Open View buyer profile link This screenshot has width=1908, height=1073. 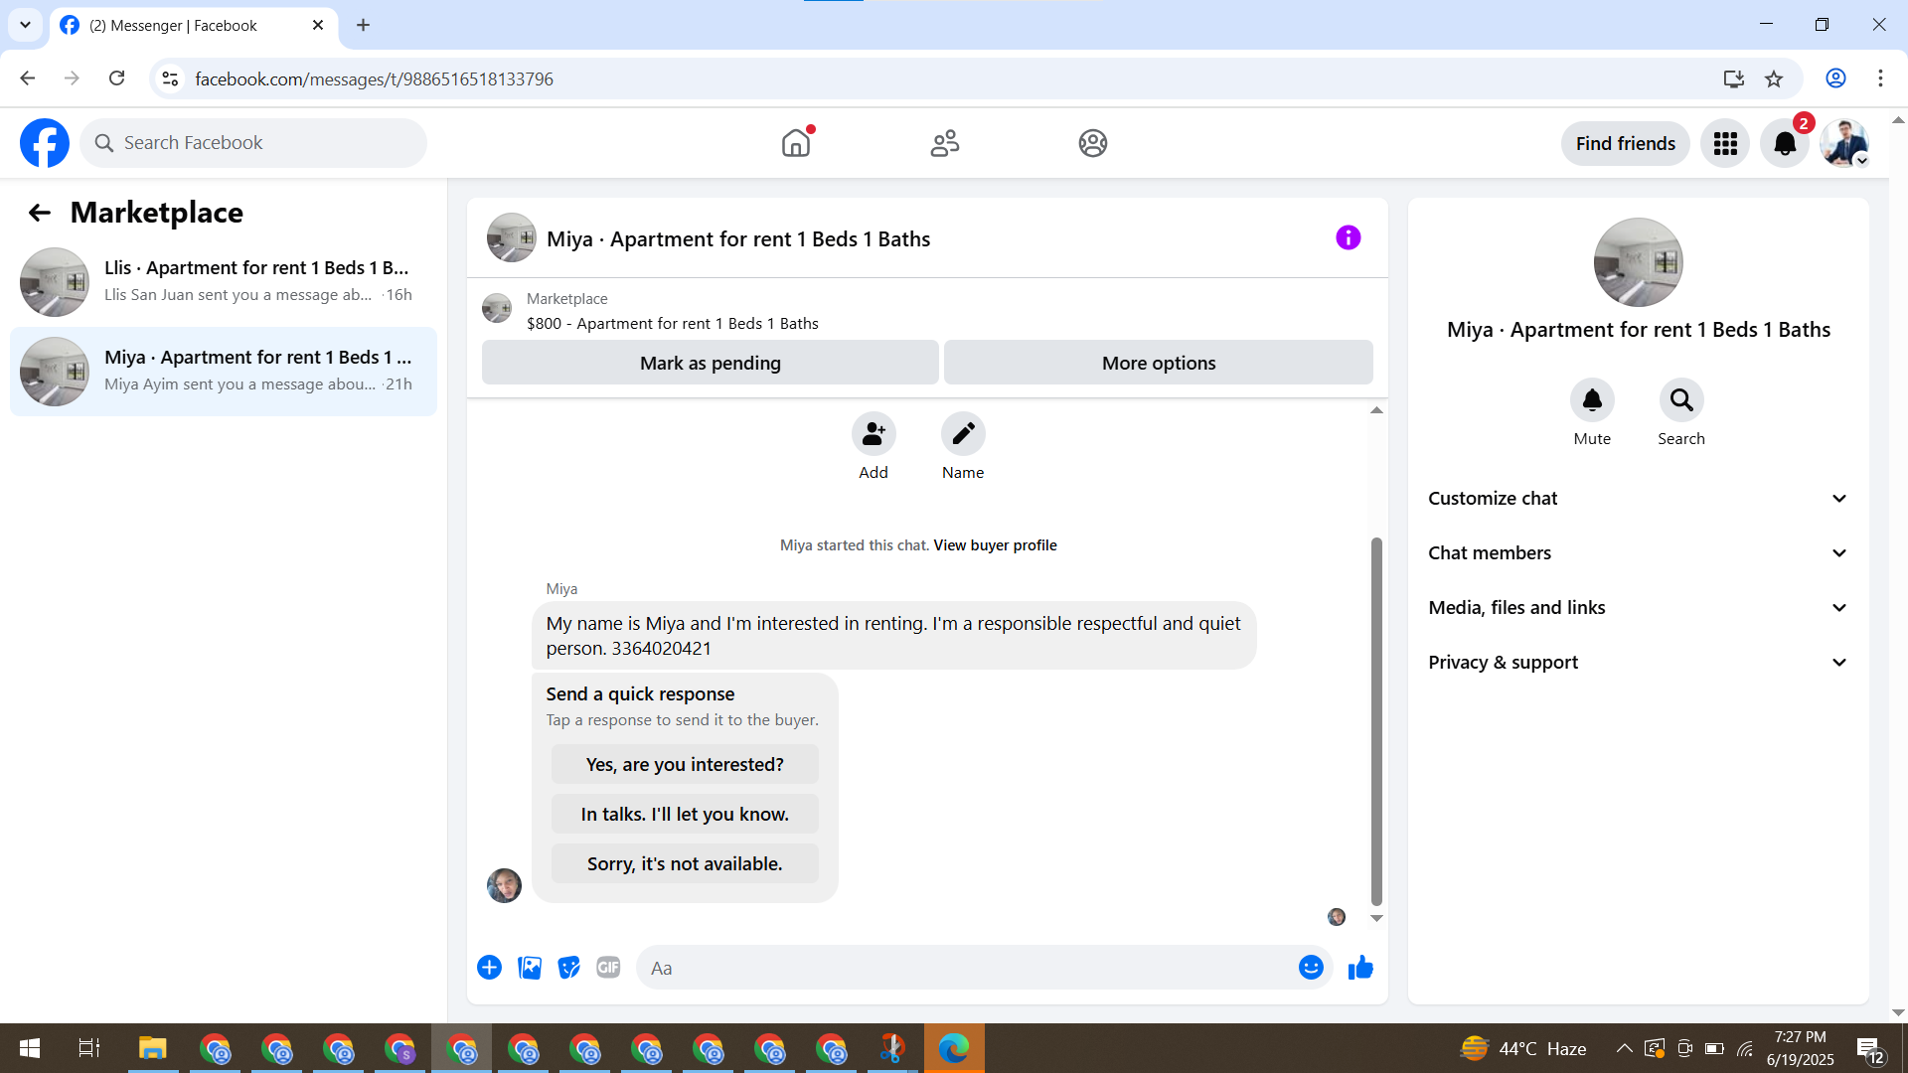point(995,545)
